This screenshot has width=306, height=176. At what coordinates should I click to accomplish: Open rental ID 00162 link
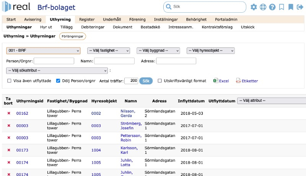22,113
